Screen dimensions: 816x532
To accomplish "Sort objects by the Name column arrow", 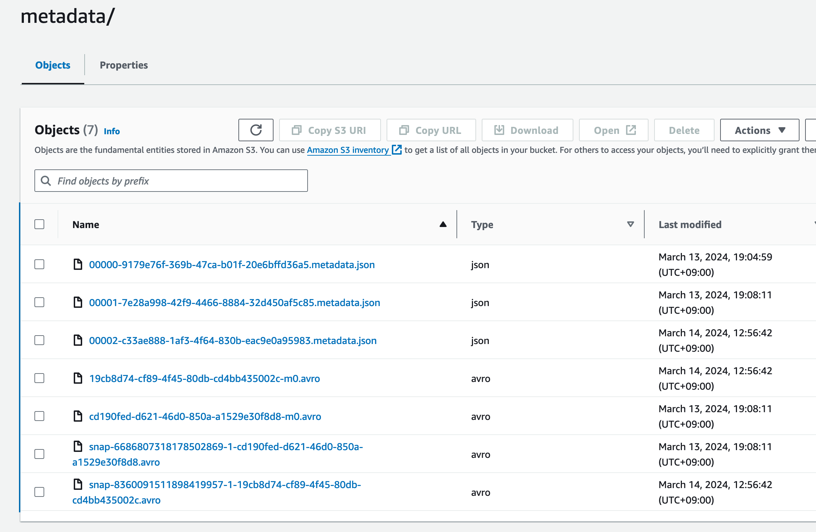I will [x=442, y=224].
